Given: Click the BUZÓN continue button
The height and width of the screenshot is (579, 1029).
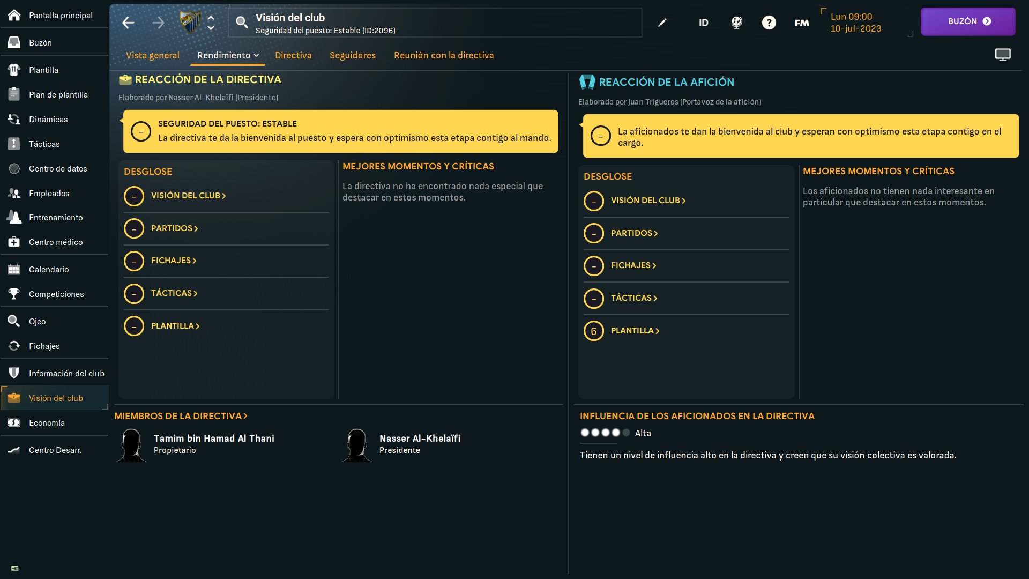Looking at the screenshot, I should click(x=968, y=21).
